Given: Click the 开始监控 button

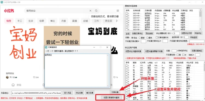Looking at the screenshot, I should (x=194, y=37).
